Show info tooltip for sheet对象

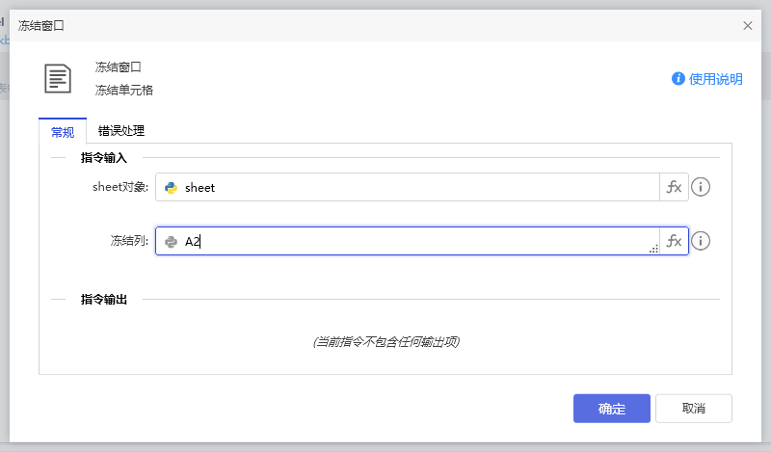(x=702, y=188)
